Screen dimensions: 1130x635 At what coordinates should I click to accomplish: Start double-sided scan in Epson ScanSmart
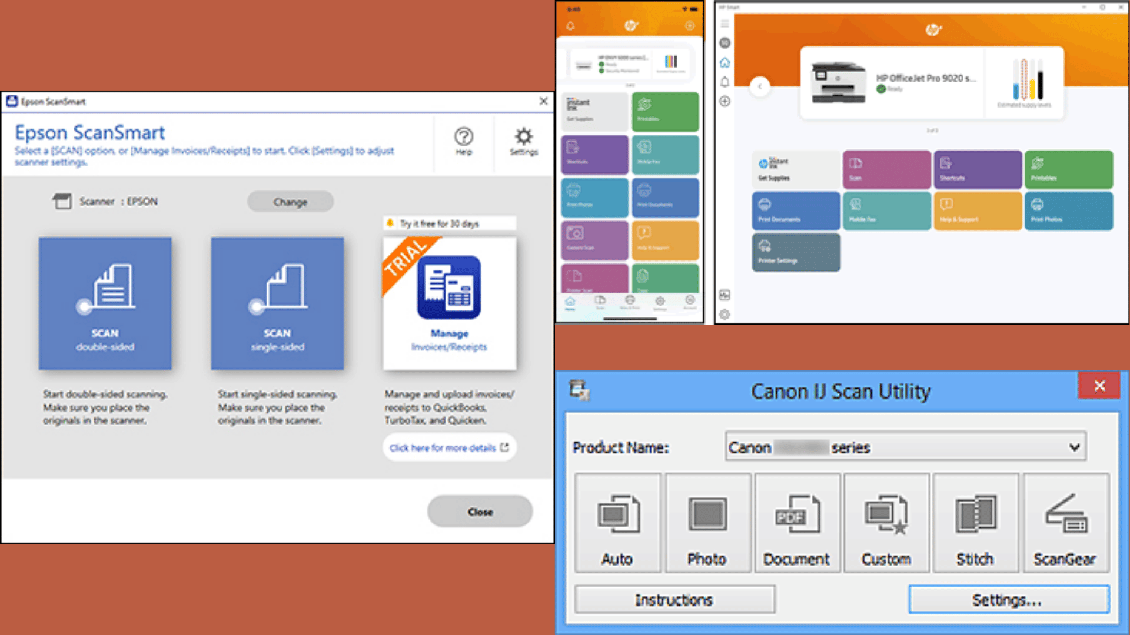(105, 303)
